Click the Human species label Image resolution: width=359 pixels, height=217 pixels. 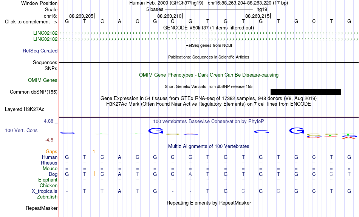click(x=50, y=157)
